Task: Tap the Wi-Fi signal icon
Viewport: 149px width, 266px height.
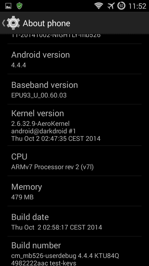Action: 99,6
